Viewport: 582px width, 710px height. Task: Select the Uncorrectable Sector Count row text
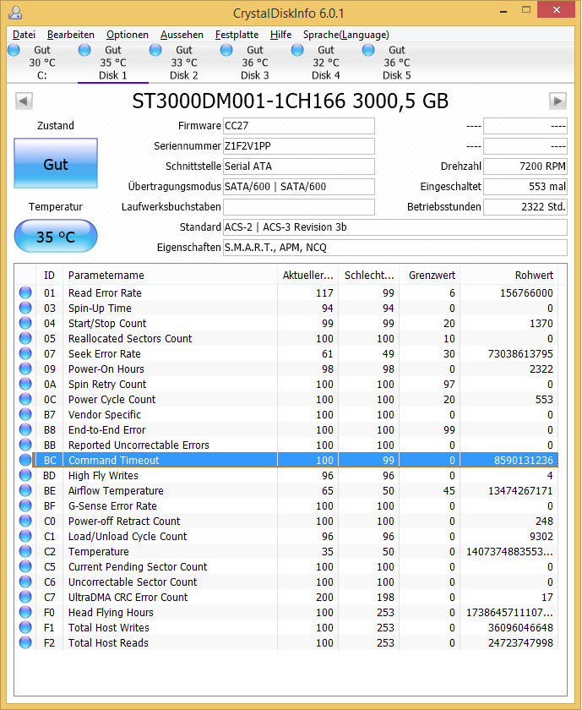pyautogui.click(x=133, y=582)
